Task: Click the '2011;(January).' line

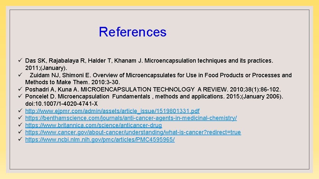Action: click(x=46, y=68)
